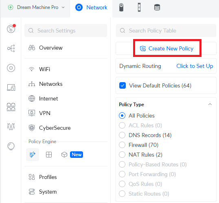This screenshot has width=219, height=203.
Task: Click the Dream Machine Pro console name
Action: (37, 7)
